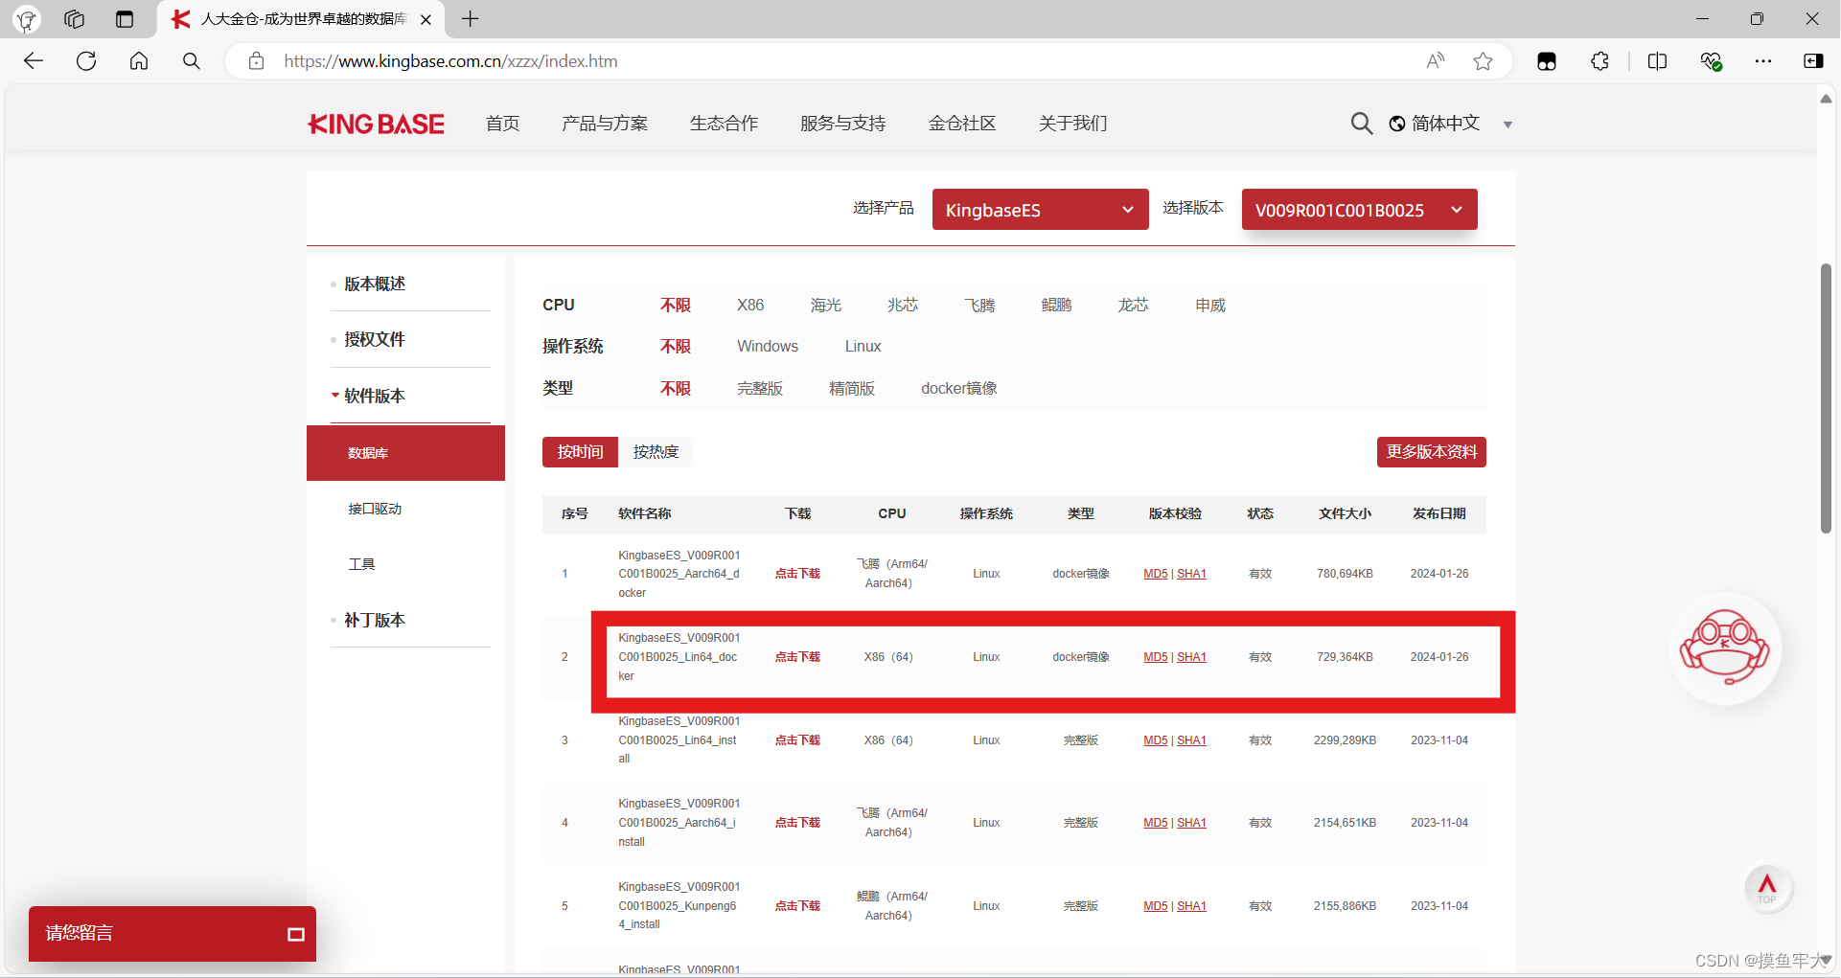Screen dimensions: 1841x978
Task: Filter type by 完整版
Action: click(760, 388)
